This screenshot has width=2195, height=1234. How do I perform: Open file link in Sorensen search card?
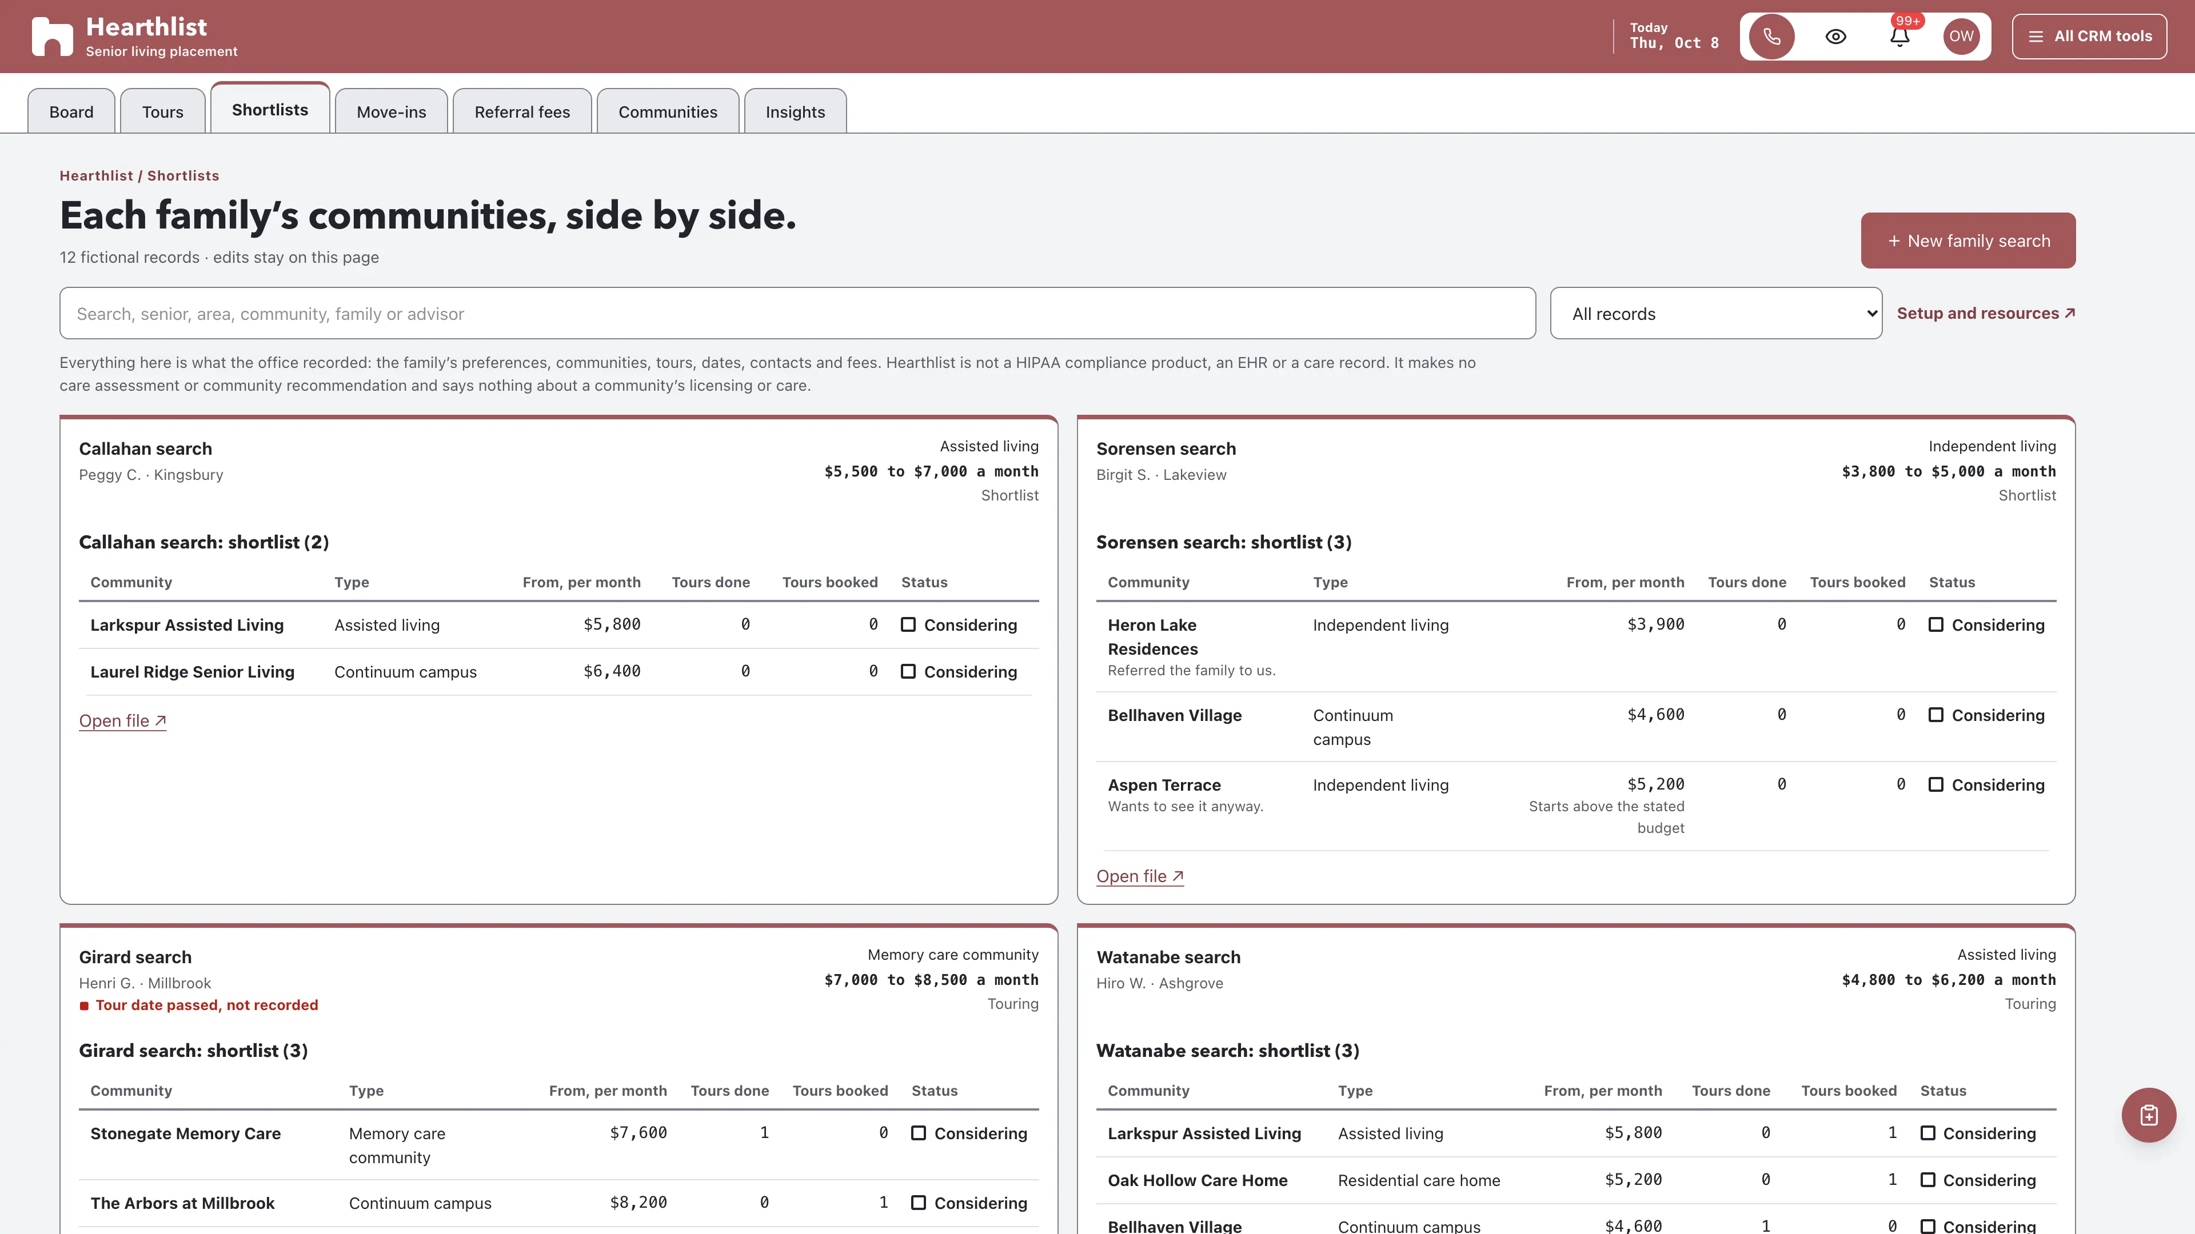pos(1140,876)
